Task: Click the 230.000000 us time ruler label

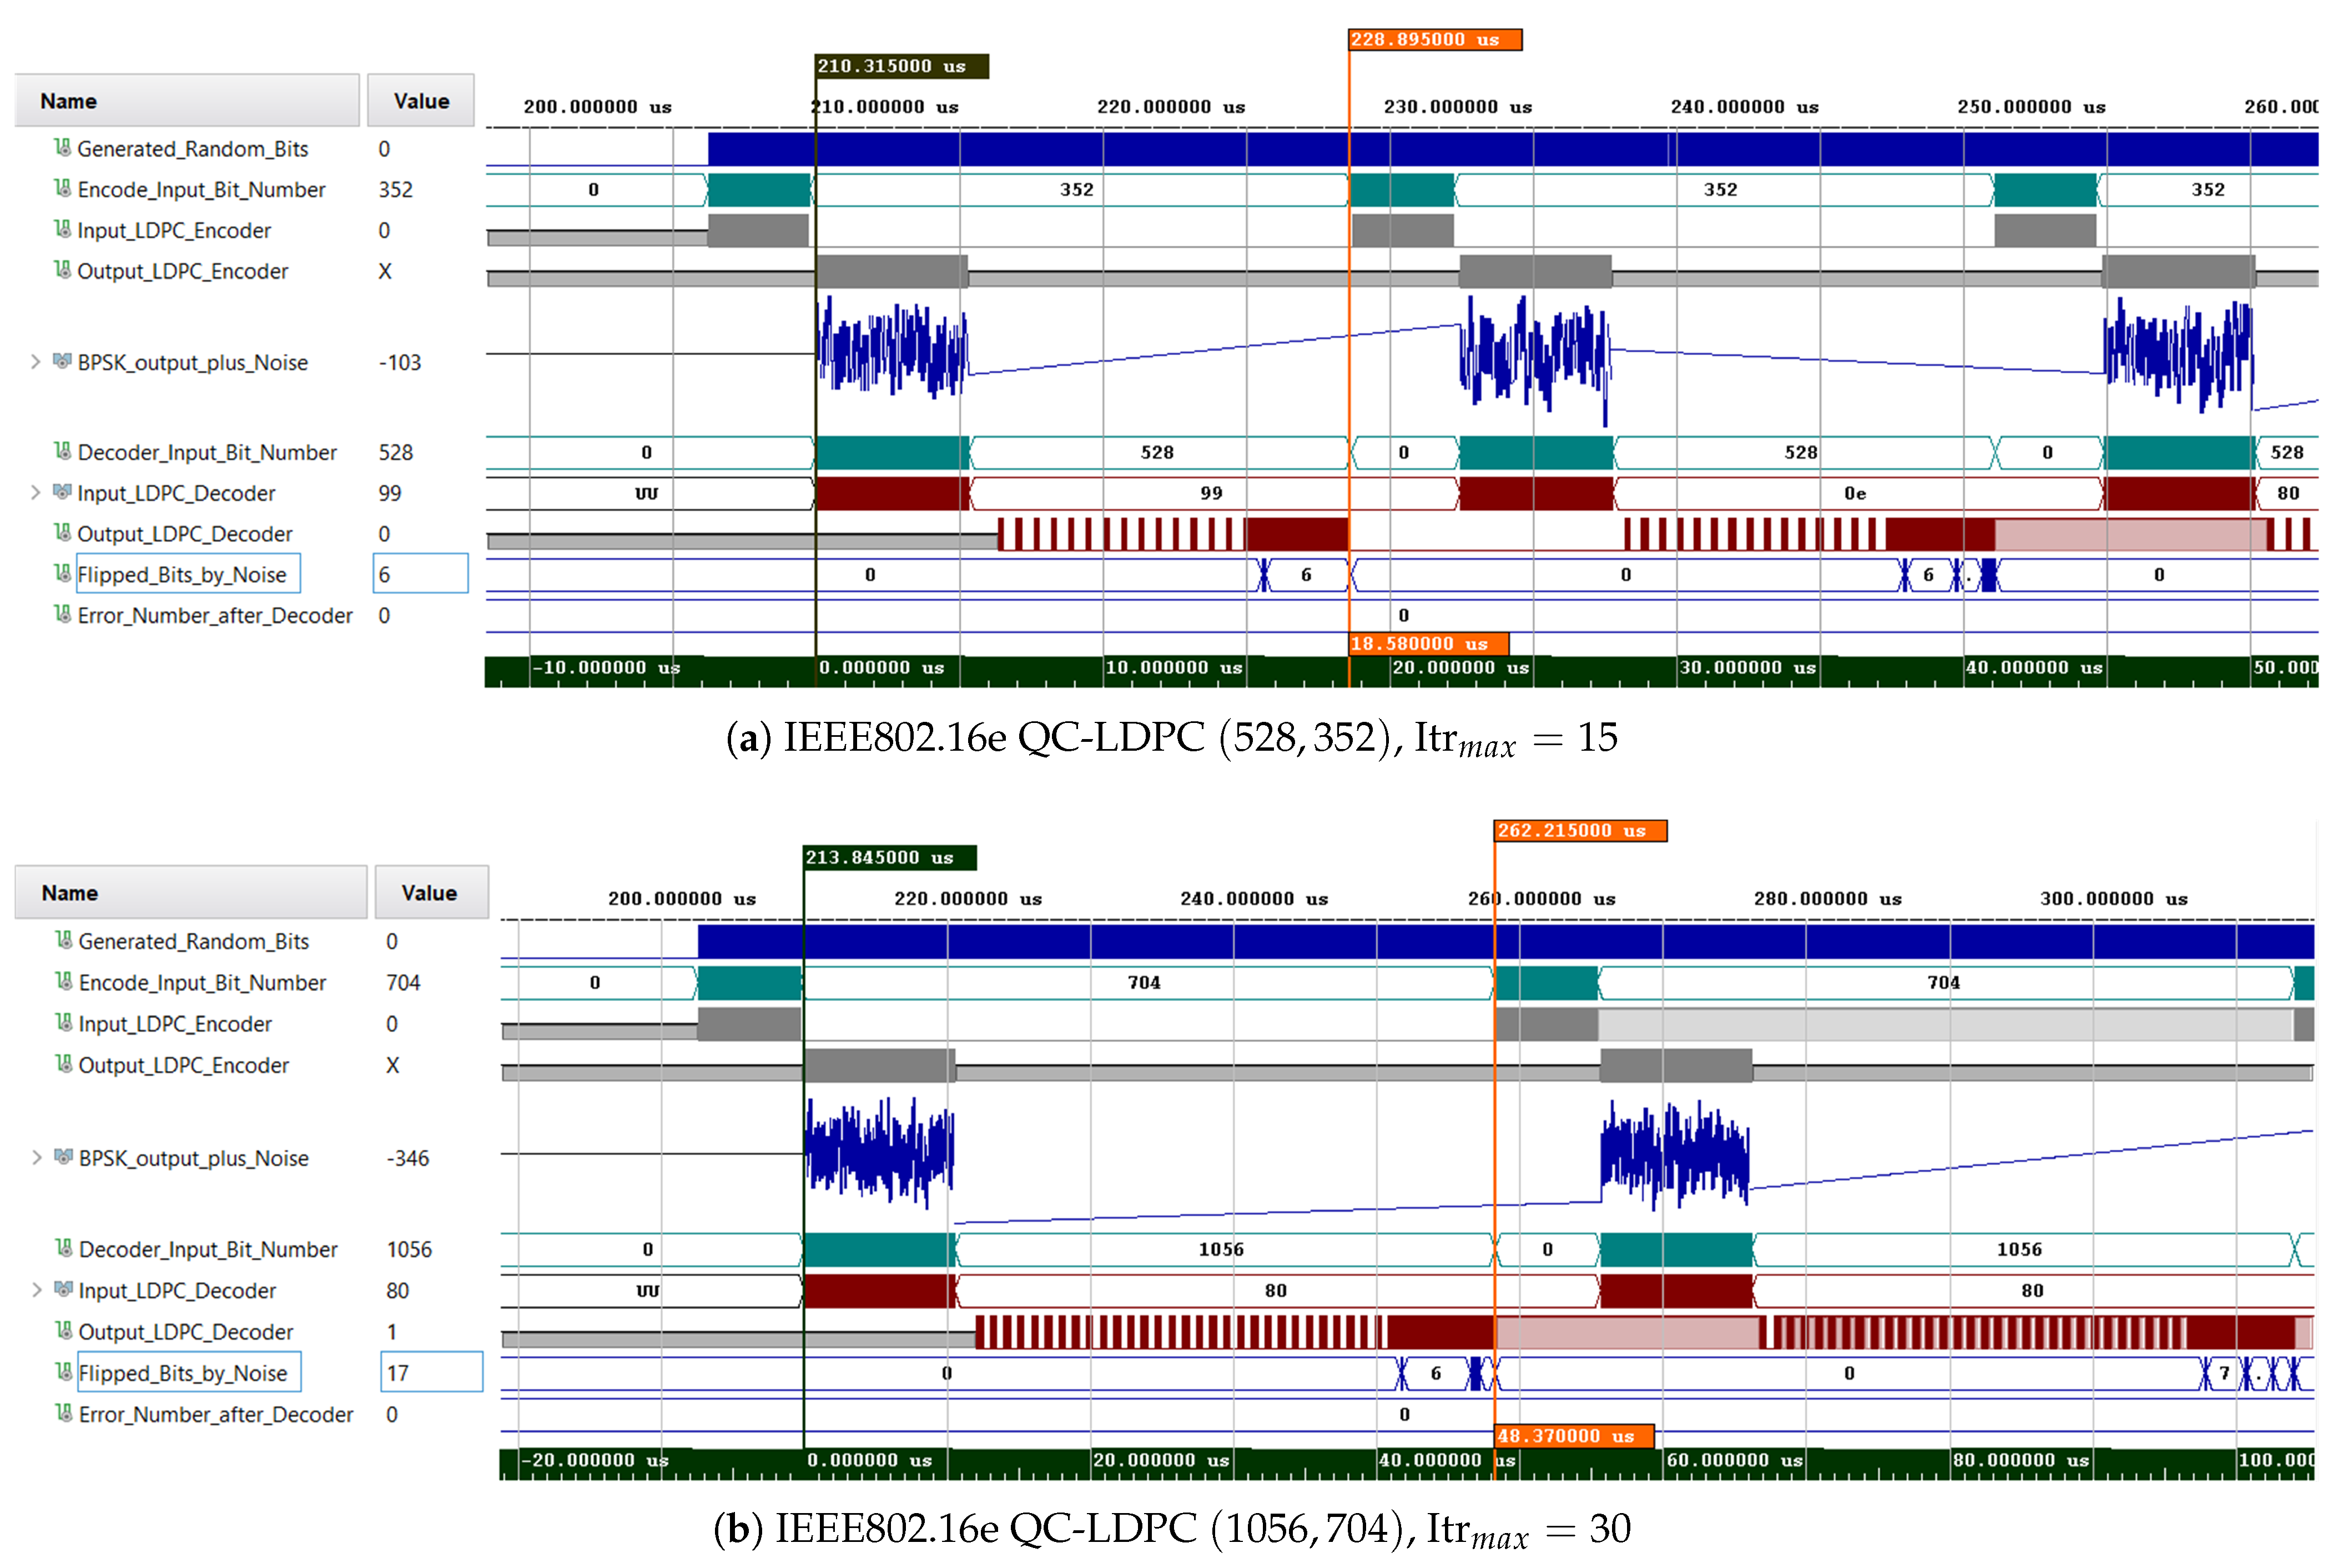Action: pos(1458,107)
